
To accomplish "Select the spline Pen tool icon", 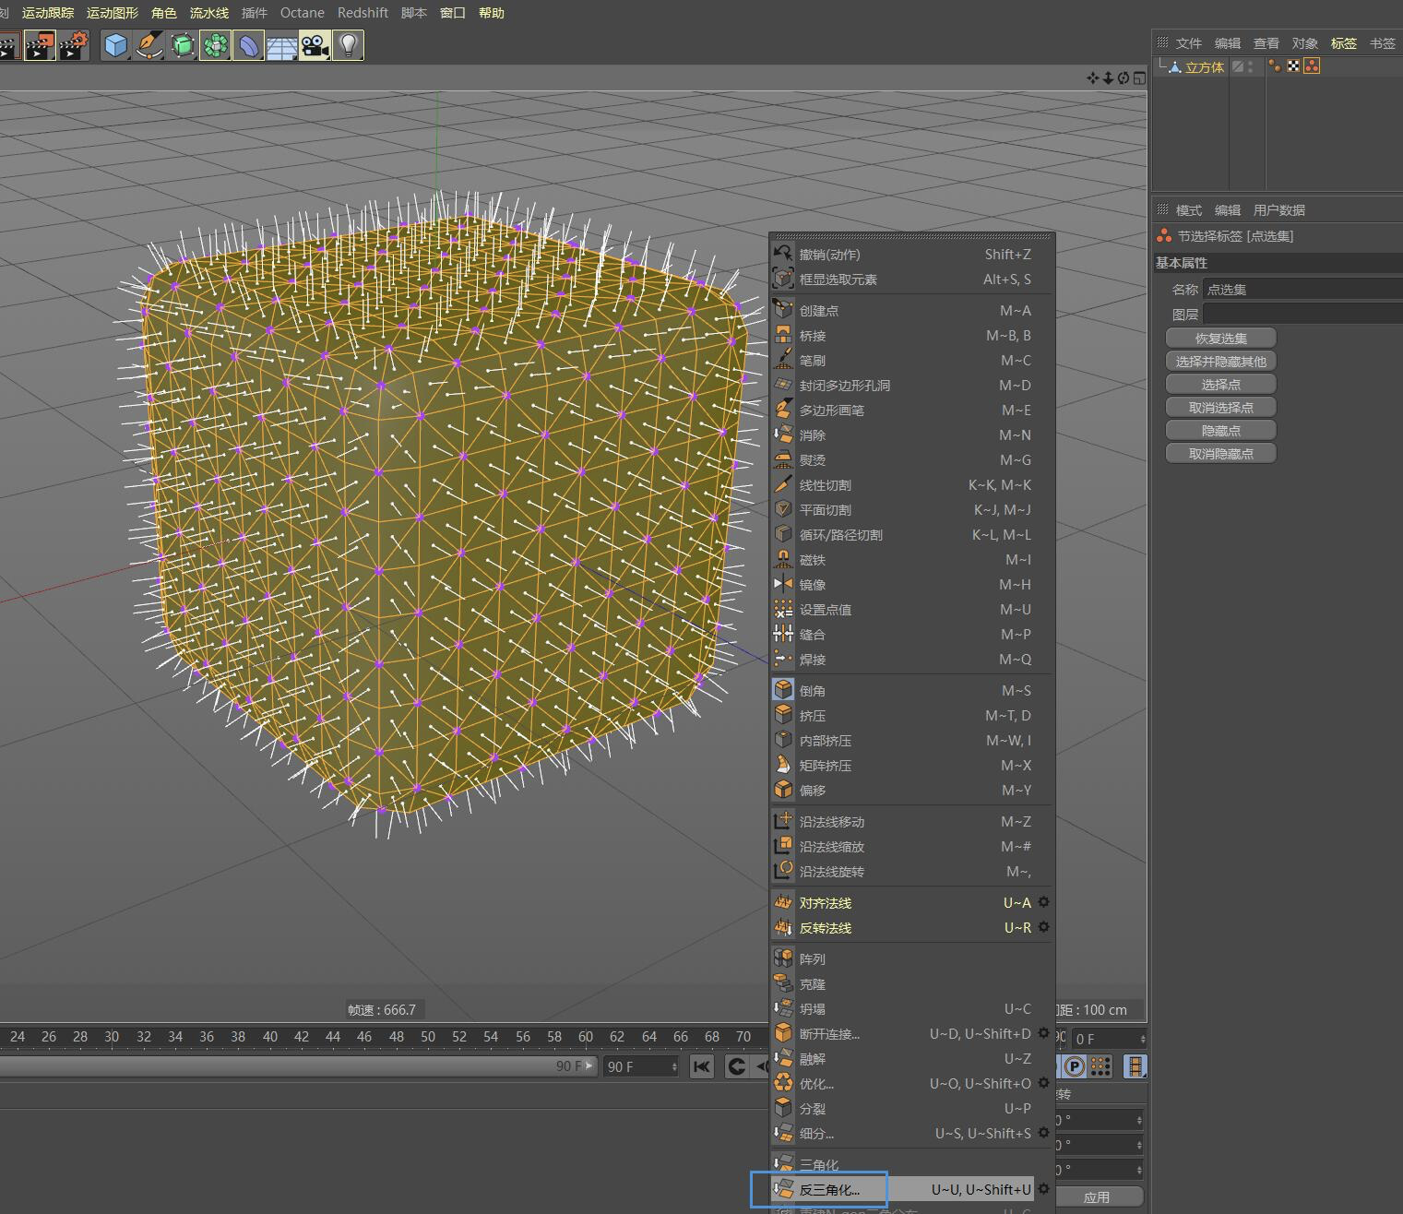I will coord(149,45).
